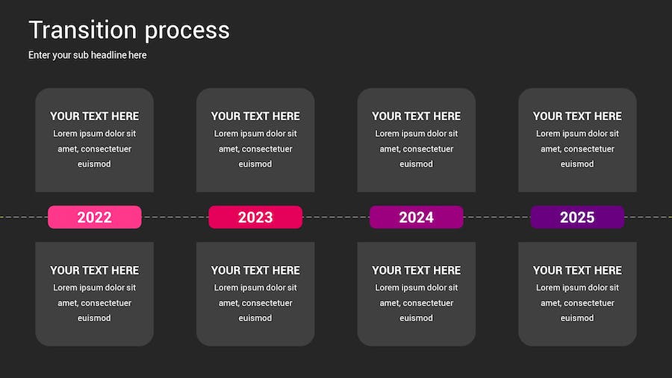Select the "Enter your sub headline here" subtitle

pyautogui.click(x=87, y=55)
